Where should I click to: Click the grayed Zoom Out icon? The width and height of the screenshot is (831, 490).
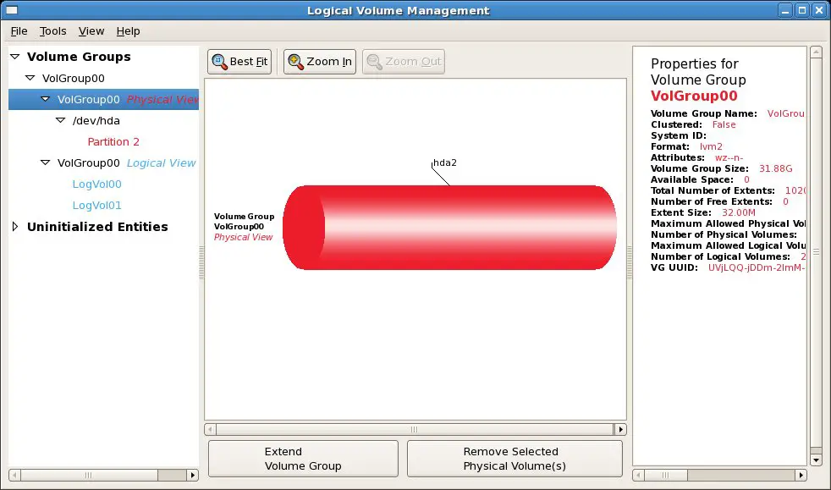click(375, 61)
